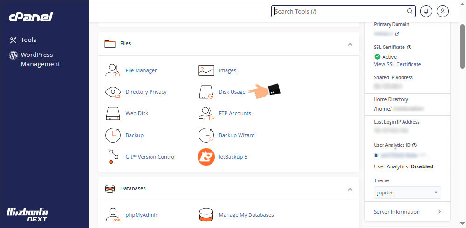Viewport: 466px width, 228px height.
Task: Open the phpMyAdmin icon
Action: click(113, 215)
